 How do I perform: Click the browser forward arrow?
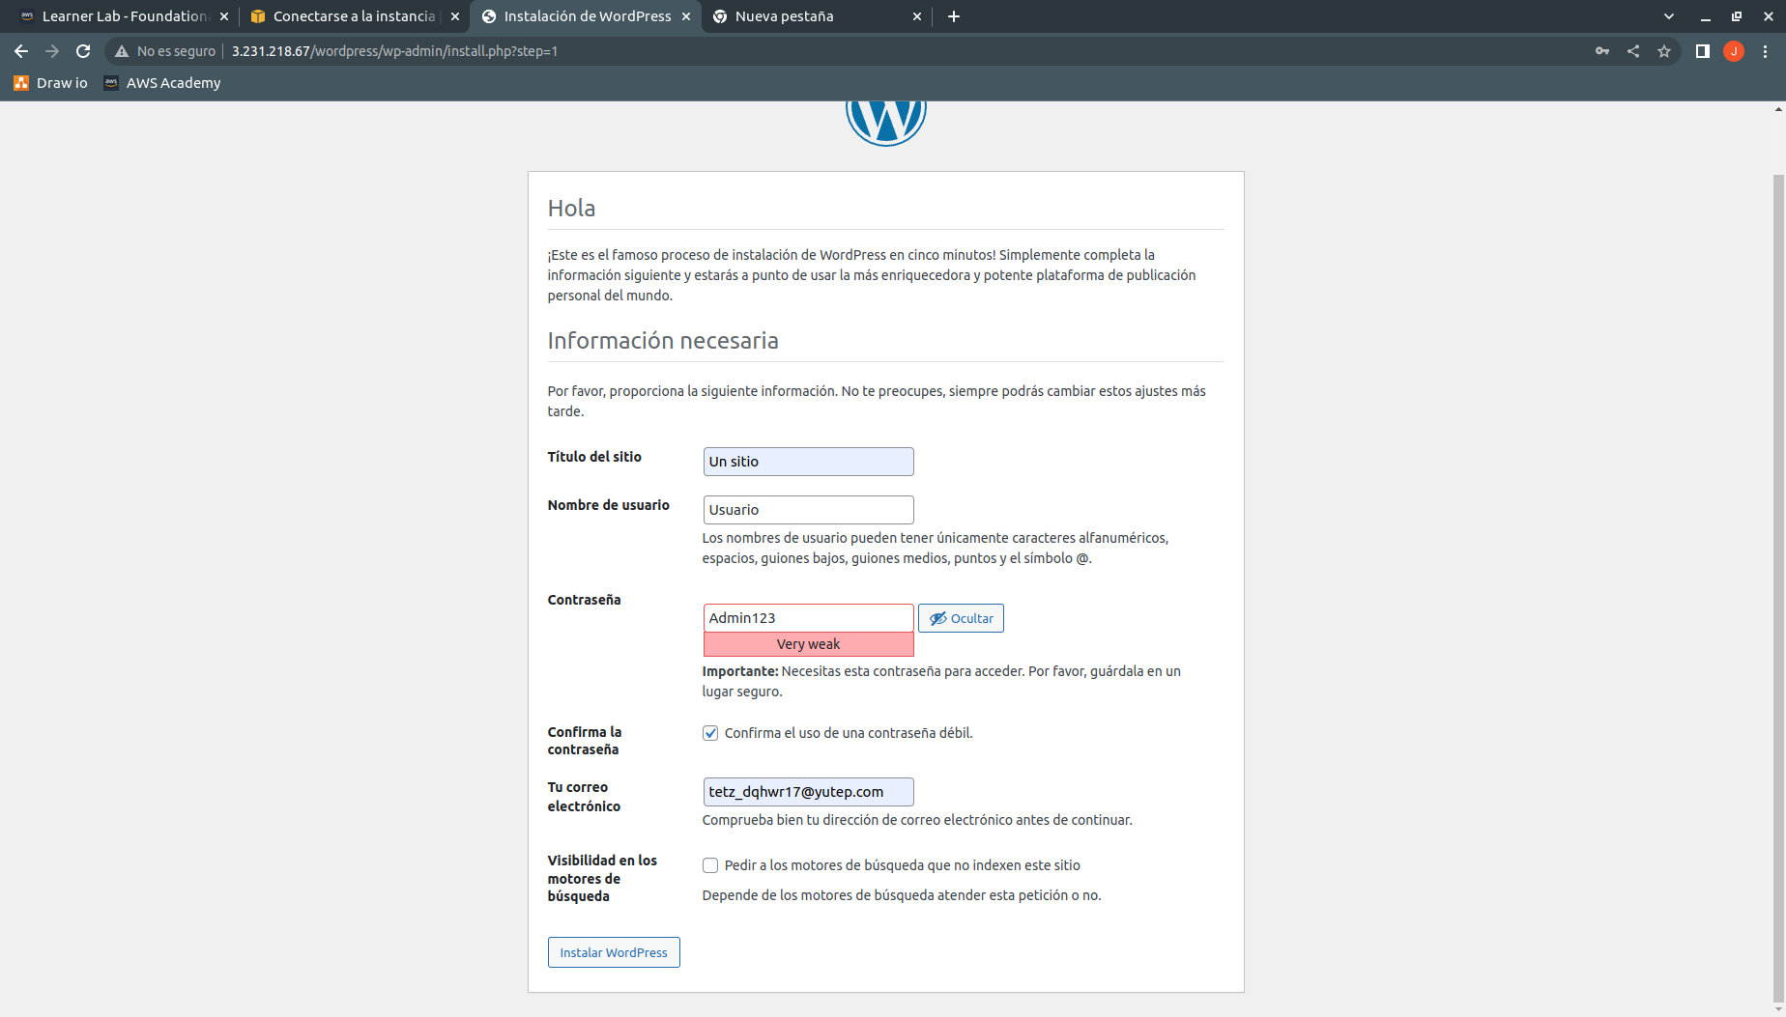(52, 51)
